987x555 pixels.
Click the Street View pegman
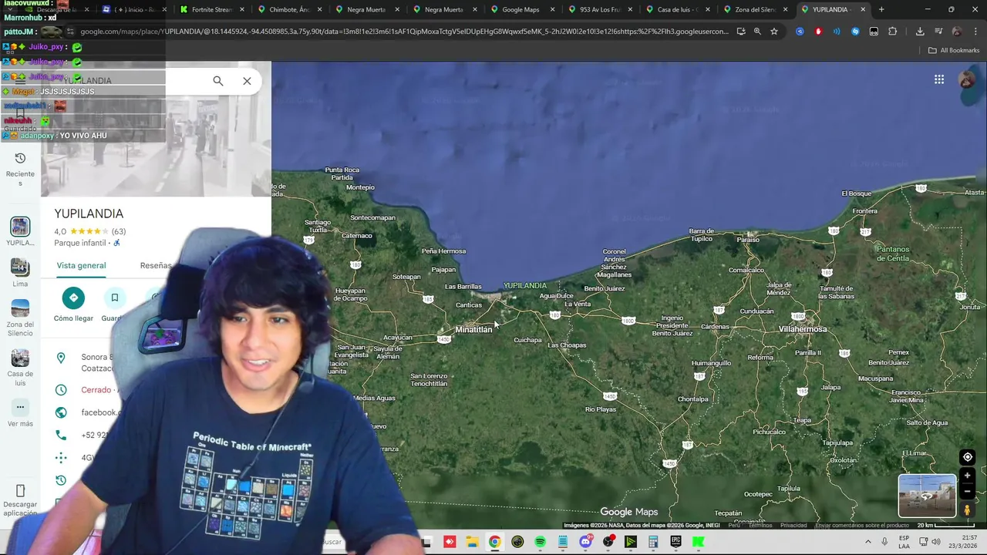coord(967,510)
